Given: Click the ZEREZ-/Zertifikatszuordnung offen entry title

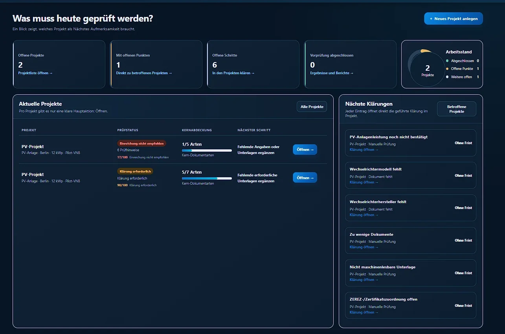Looking at the screenshot, I should (384, 299).
